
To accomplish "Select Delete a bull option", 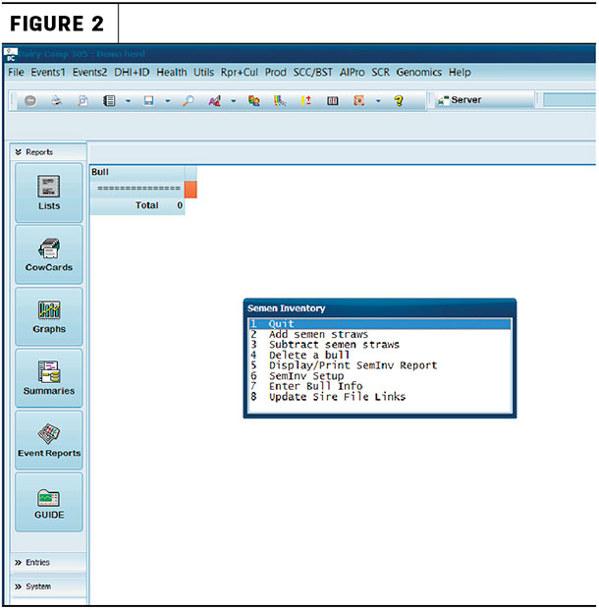I will (380, 356).
